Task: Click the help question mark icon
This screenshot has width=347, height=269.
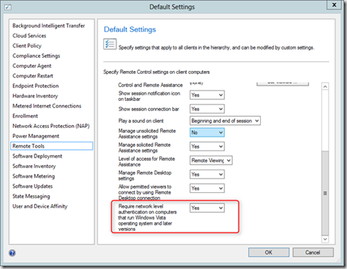Action: [x=12, y=253]
